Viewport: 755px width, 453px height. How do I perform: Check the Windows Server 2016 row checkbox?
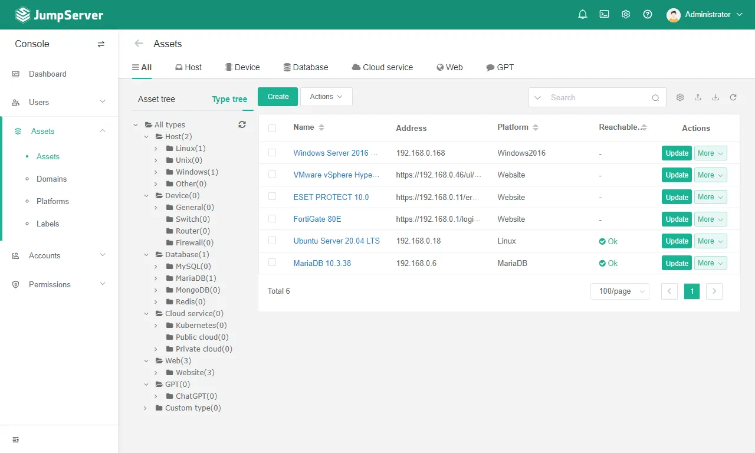[272, 153]
